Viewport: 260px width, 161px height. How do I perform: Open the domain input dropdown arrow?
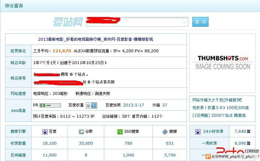(x=184, y=22)
